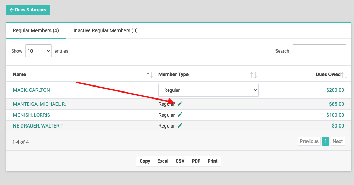Go to Previous page
This screenshot has height=185, width=354.
309,141
